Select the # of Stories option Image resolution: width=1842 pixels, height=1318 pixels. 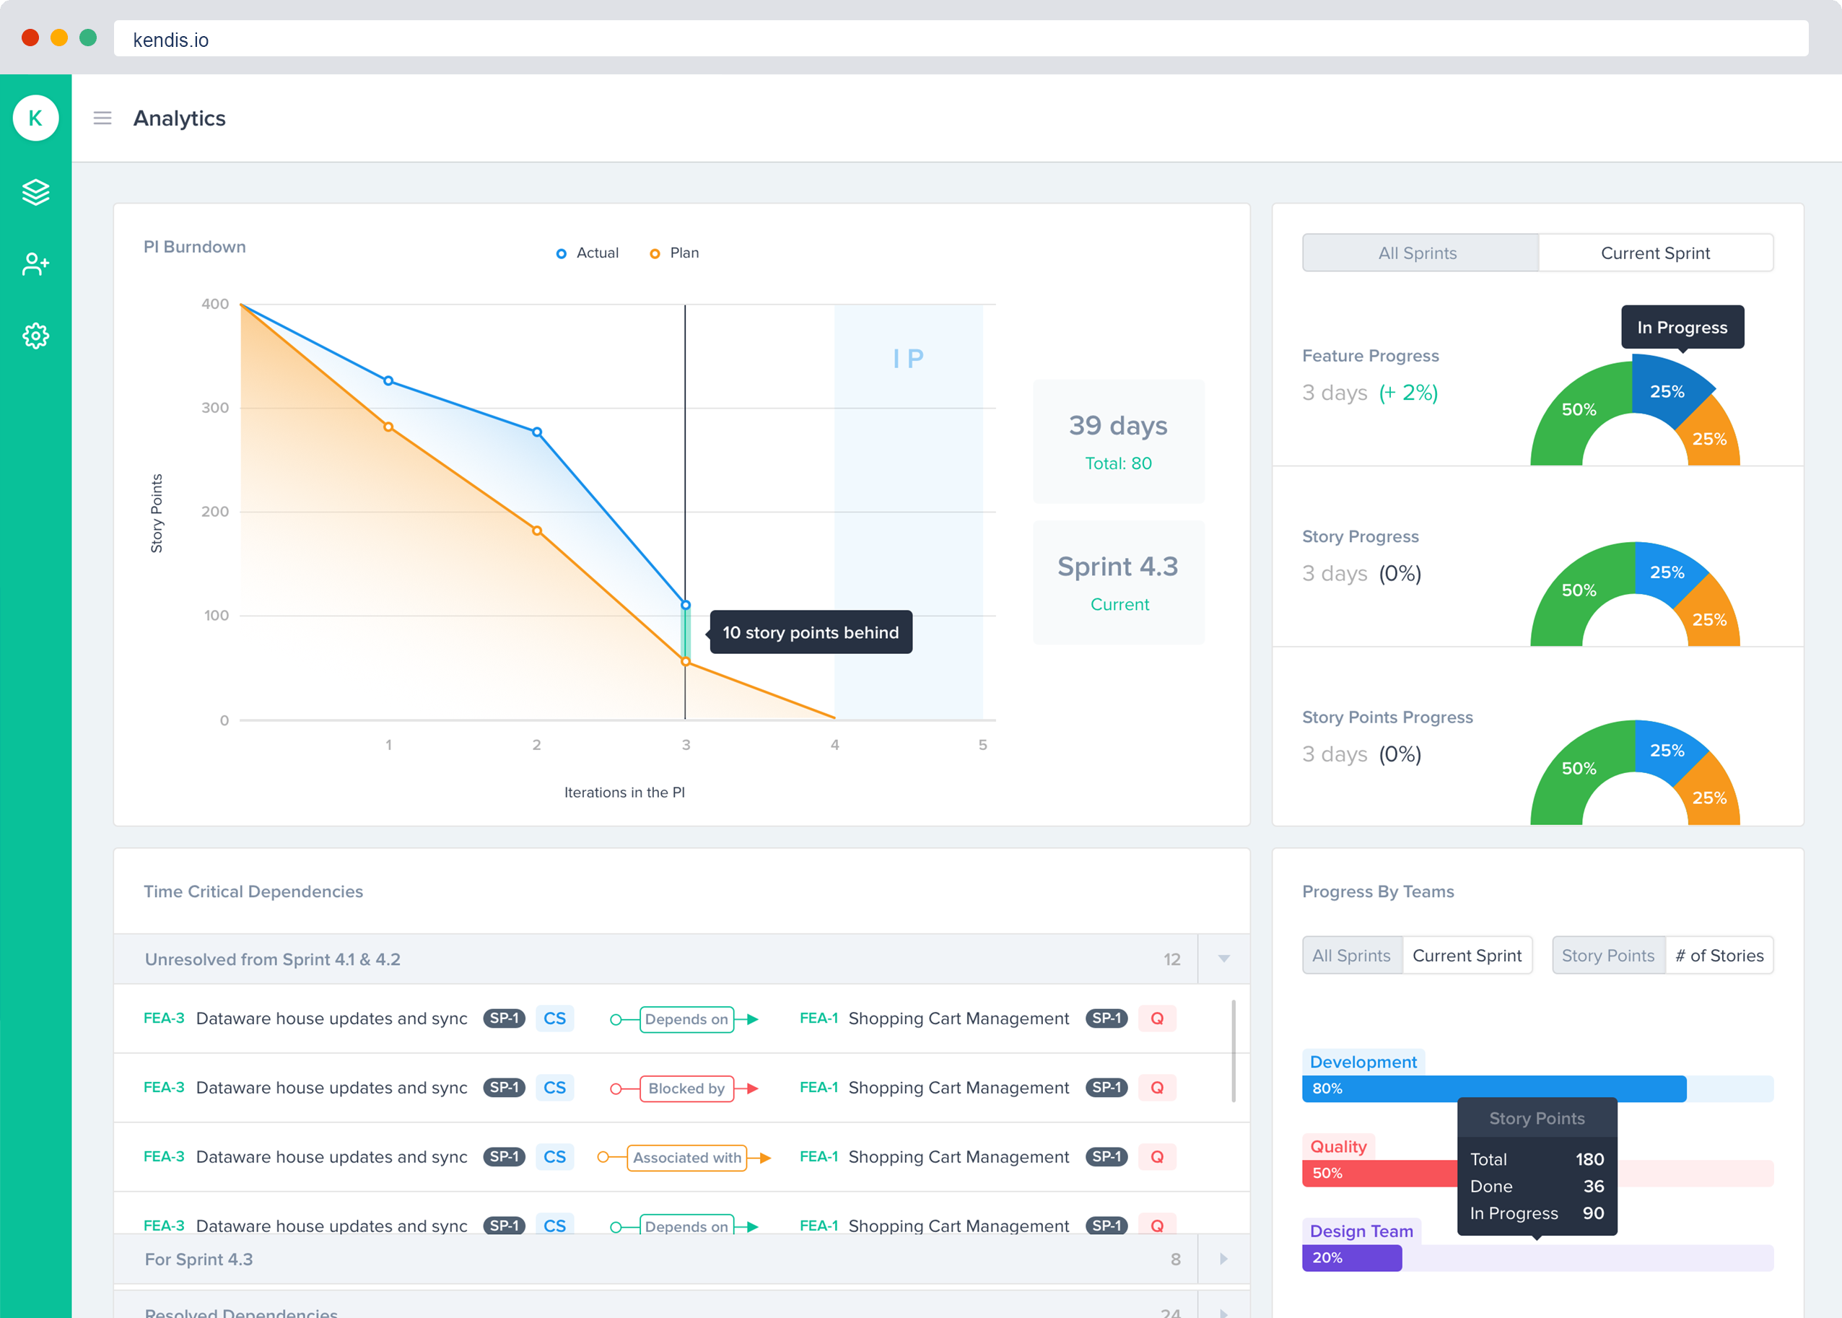(1719, 956)
